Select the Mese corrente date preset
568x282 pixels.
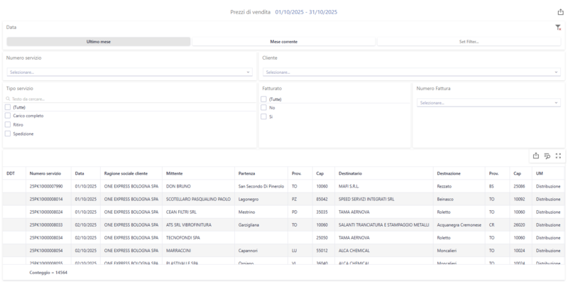point(283,42)
